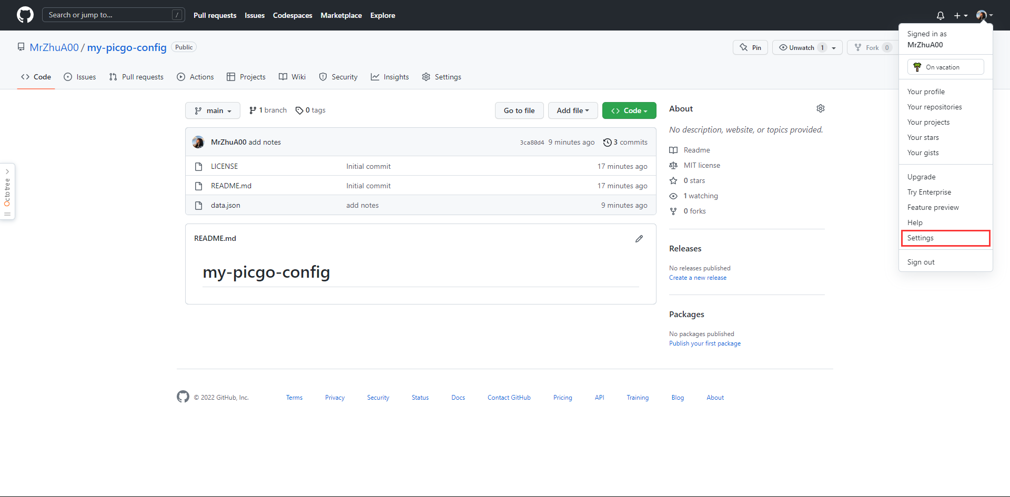Open the repository Settings tab
Screen dimensions: 1010x497
(441, 77)
